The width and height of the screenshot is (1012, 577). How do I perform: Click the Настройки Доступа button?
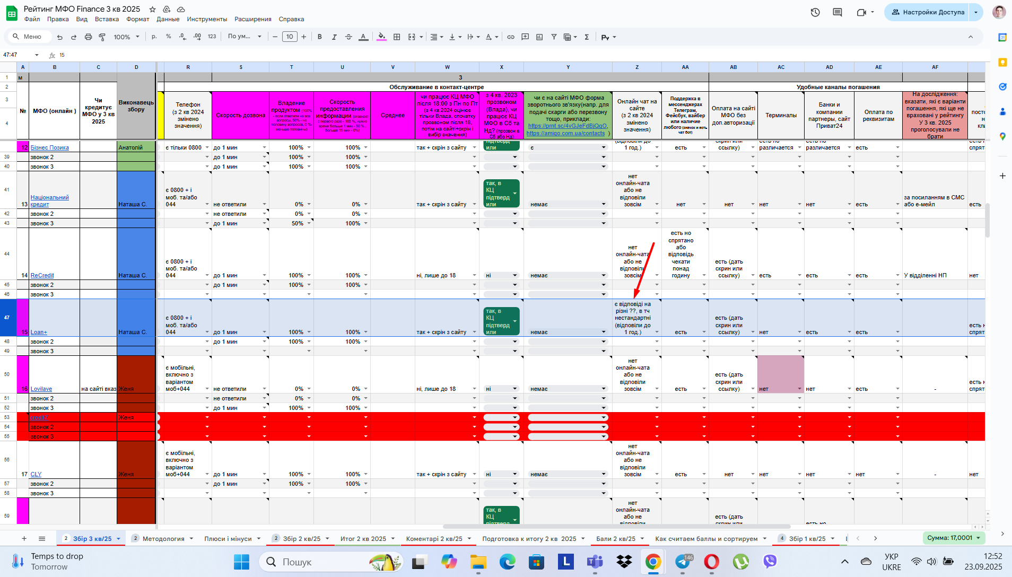click(x=928, y=12)
